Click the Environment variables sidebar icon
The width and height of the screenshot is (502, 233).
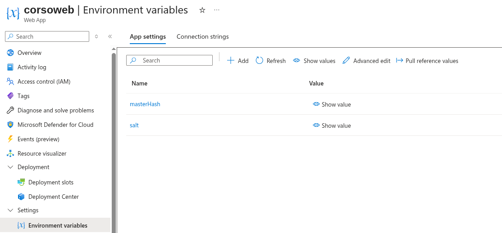point(21,225)
